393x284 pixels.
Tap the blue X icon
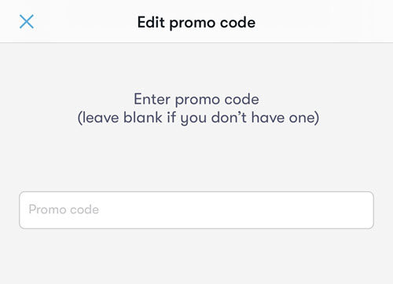(x=27, y=21)
